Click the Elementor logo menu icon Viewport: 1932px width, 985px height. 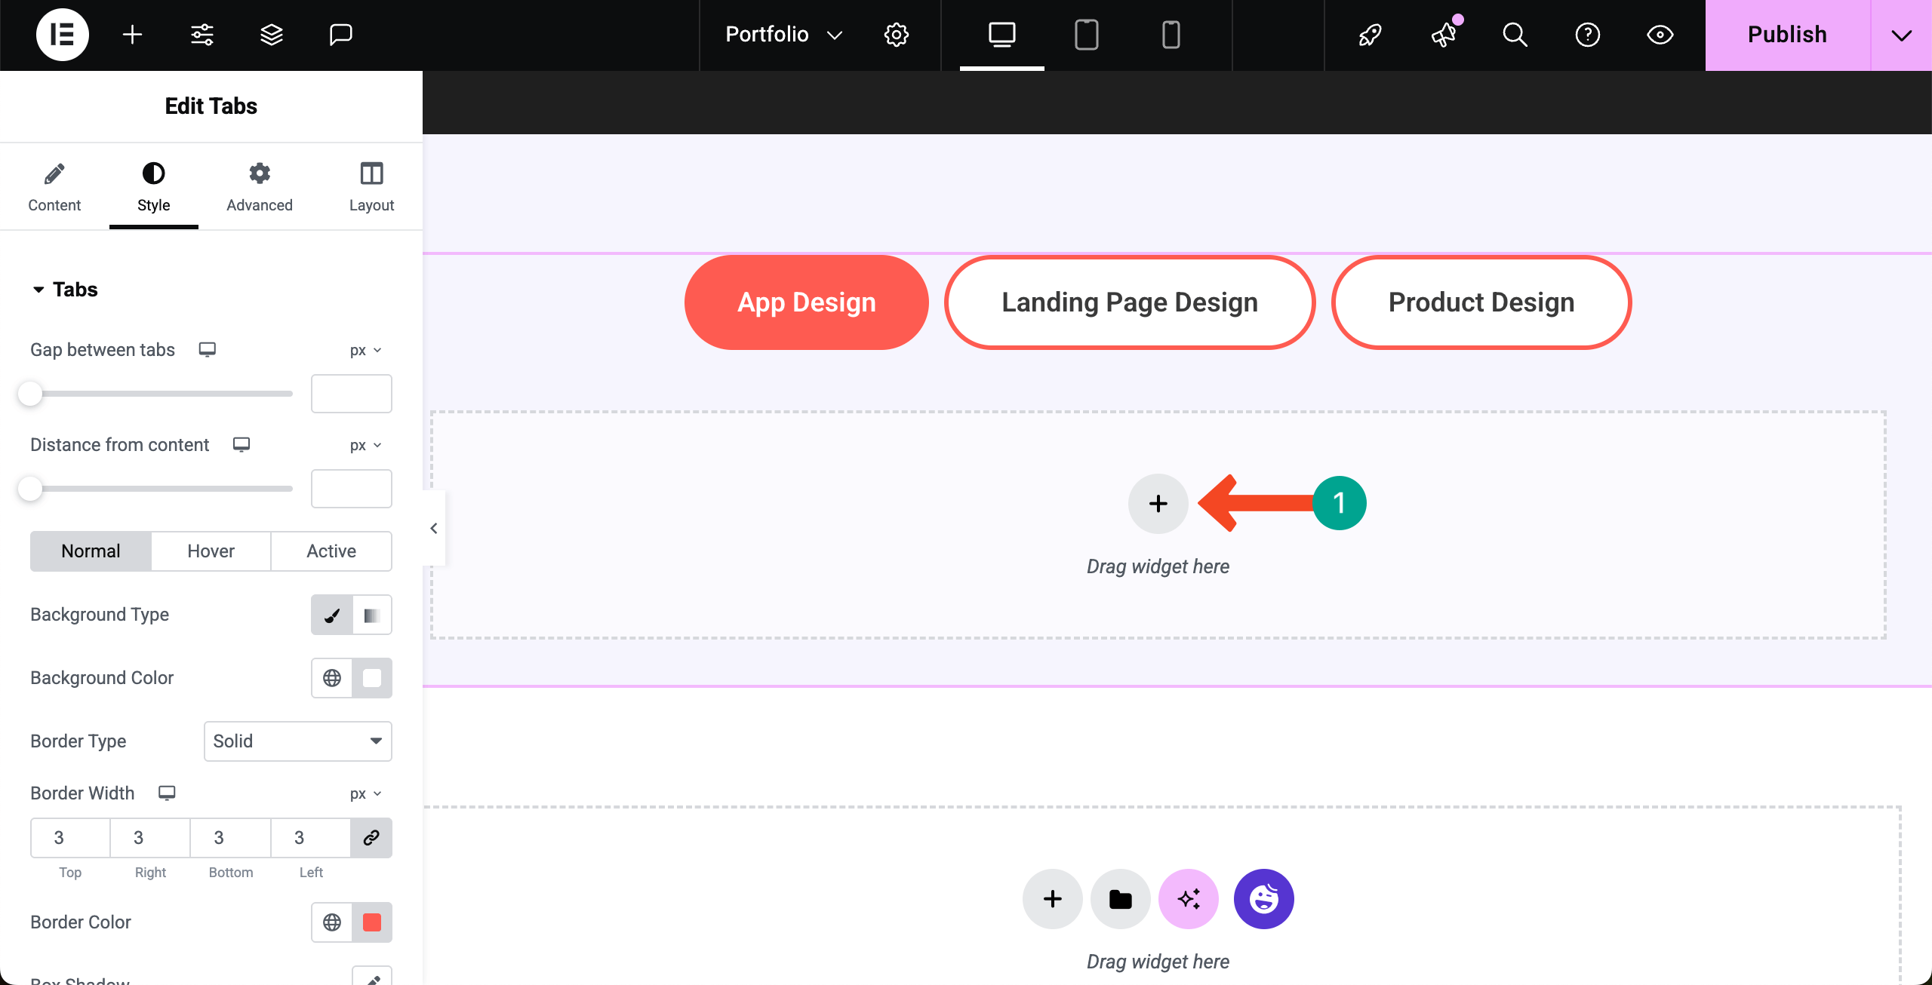[x=62, y=35]
